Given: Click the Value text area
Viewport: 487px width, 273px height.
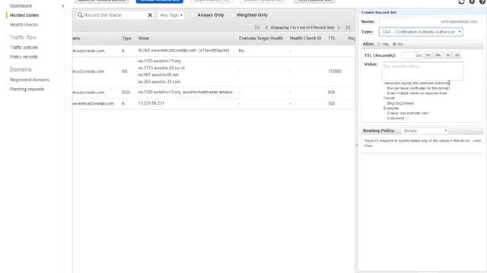Looking at the screenshot, I should pyautogui.click(x=422, y=71).
